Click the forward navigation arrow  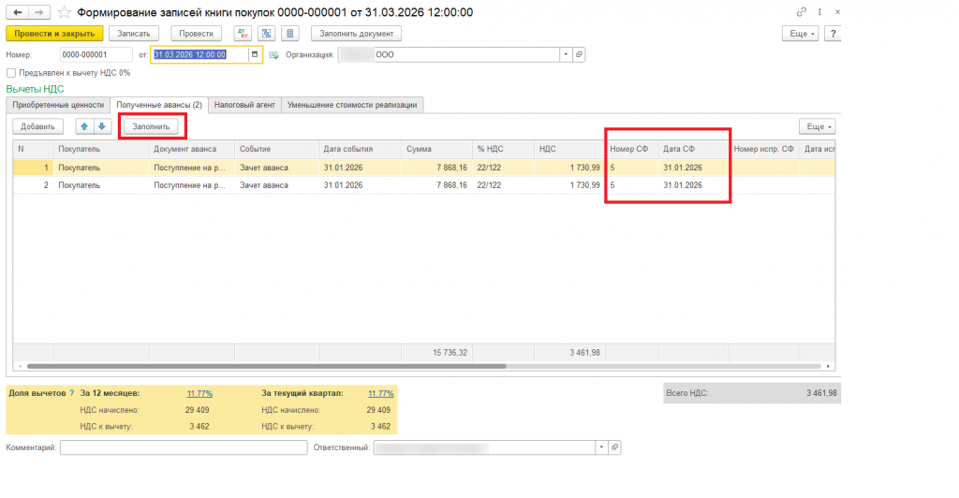(39, 12)
